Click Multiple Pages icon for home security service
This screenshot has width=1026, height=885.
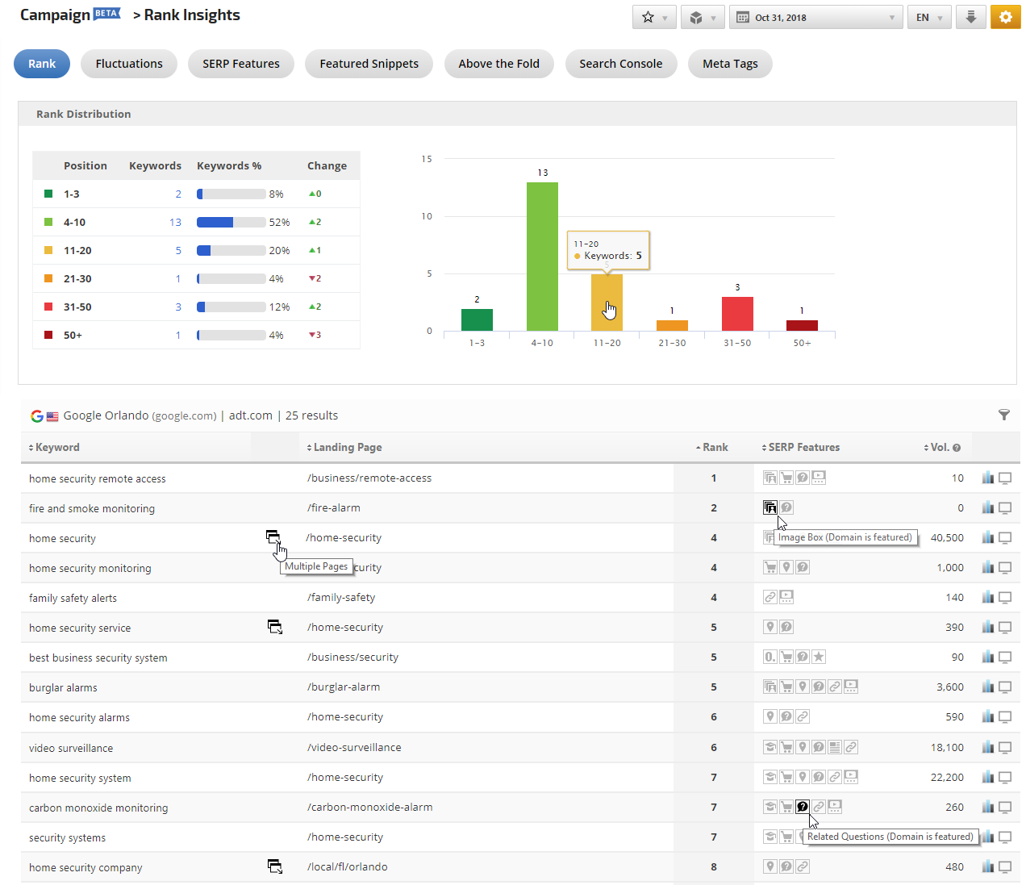click(x=275, y=627)
